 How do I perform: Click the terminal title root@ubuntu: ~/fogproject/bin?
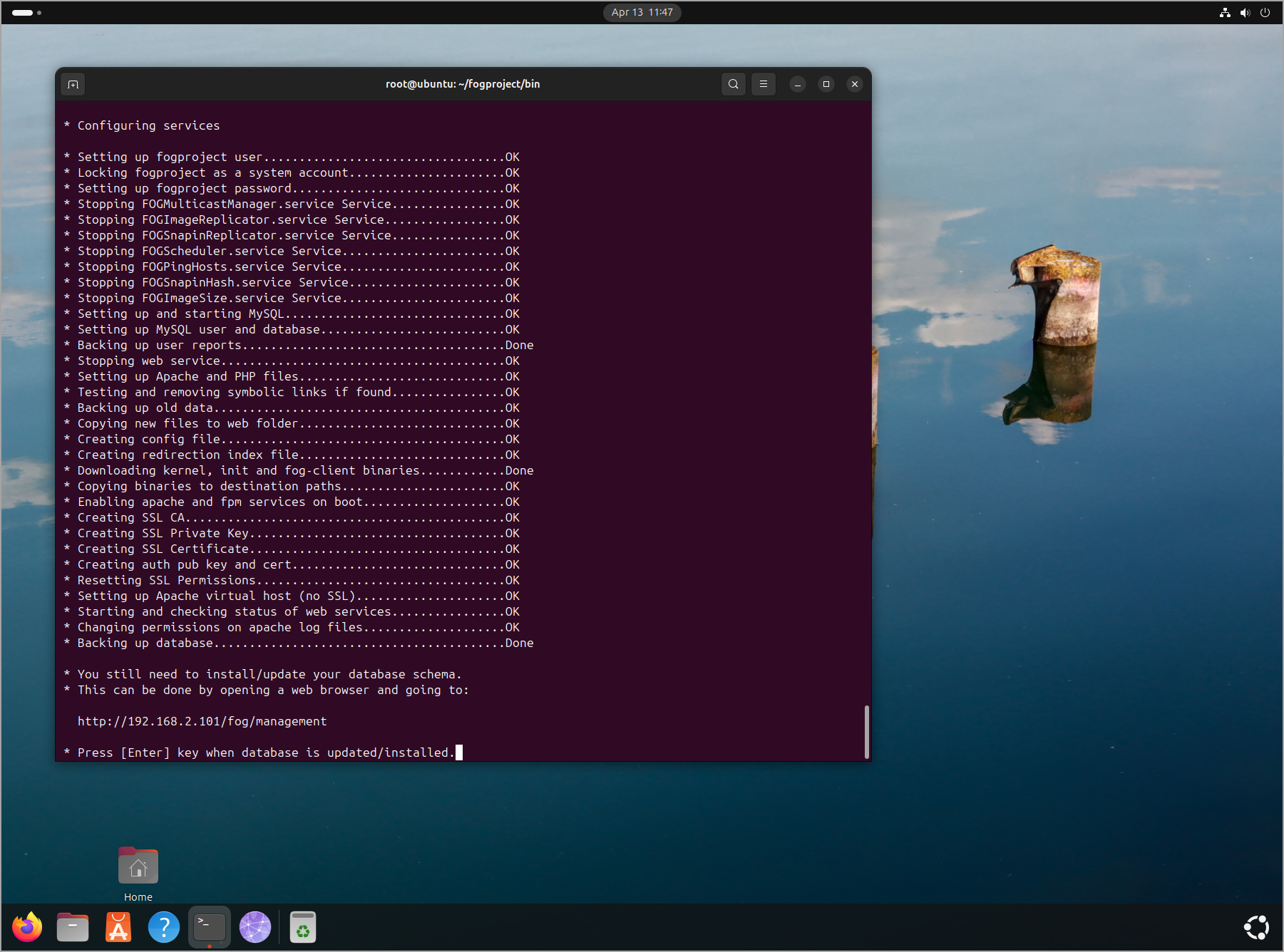click(x=463, y=84)
